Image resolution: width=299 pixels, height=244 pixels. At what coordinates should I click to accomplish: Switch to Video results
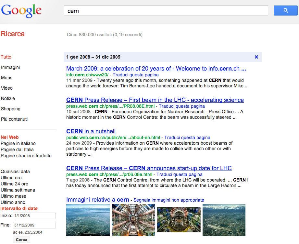pos(7,88)
